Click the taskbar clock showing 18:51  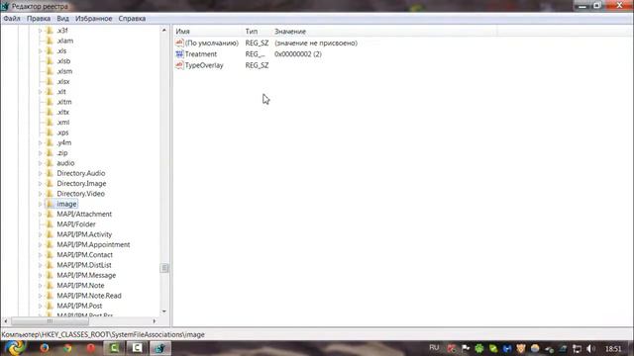tap(613, 349)
